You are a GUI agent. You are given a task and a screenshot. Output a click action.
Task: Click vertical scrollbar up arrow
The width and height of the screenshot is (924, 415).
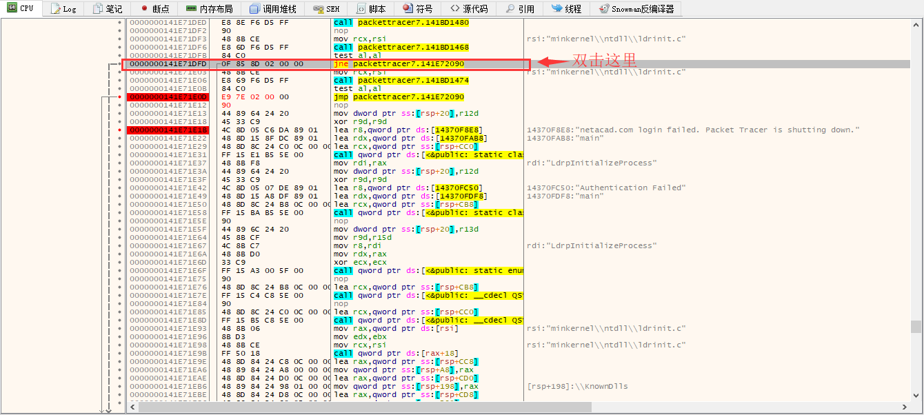point(915,25)
